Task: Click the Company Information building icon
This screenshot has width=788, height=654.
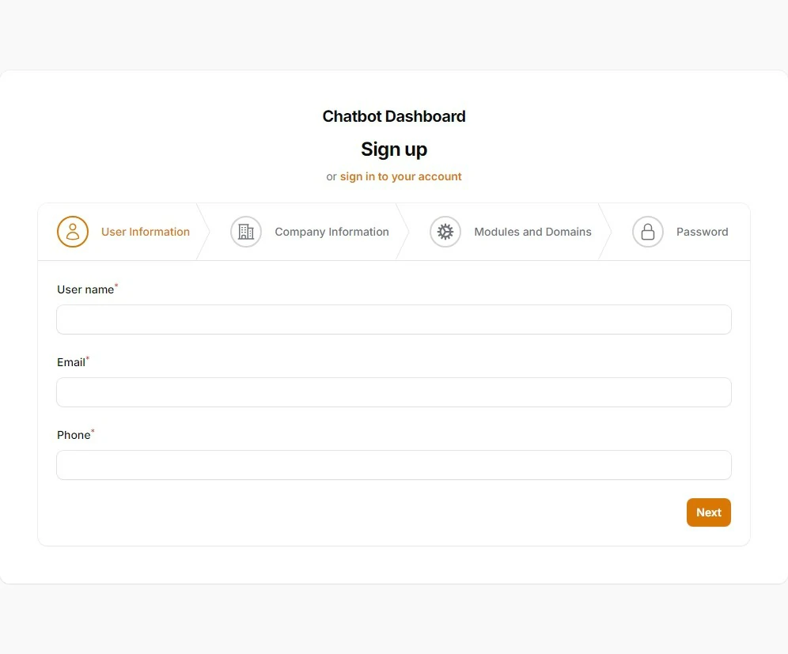Action: pos(246,232)
